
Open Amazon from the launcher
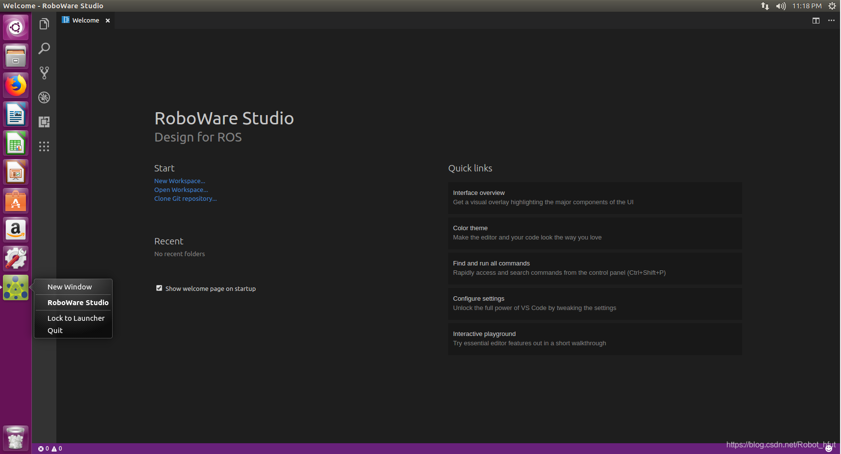coord(16,230)
